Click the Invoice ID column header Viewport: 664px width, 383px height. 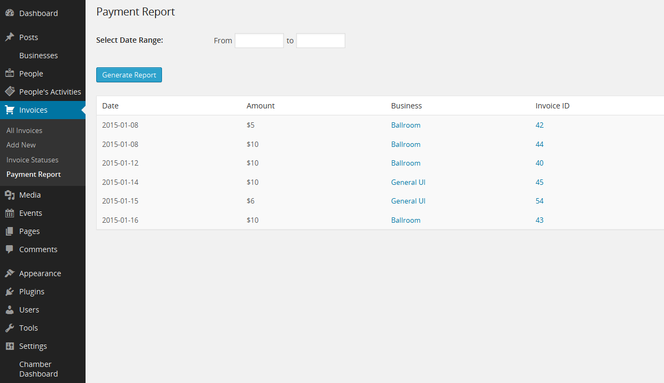[x=552, y=106]
